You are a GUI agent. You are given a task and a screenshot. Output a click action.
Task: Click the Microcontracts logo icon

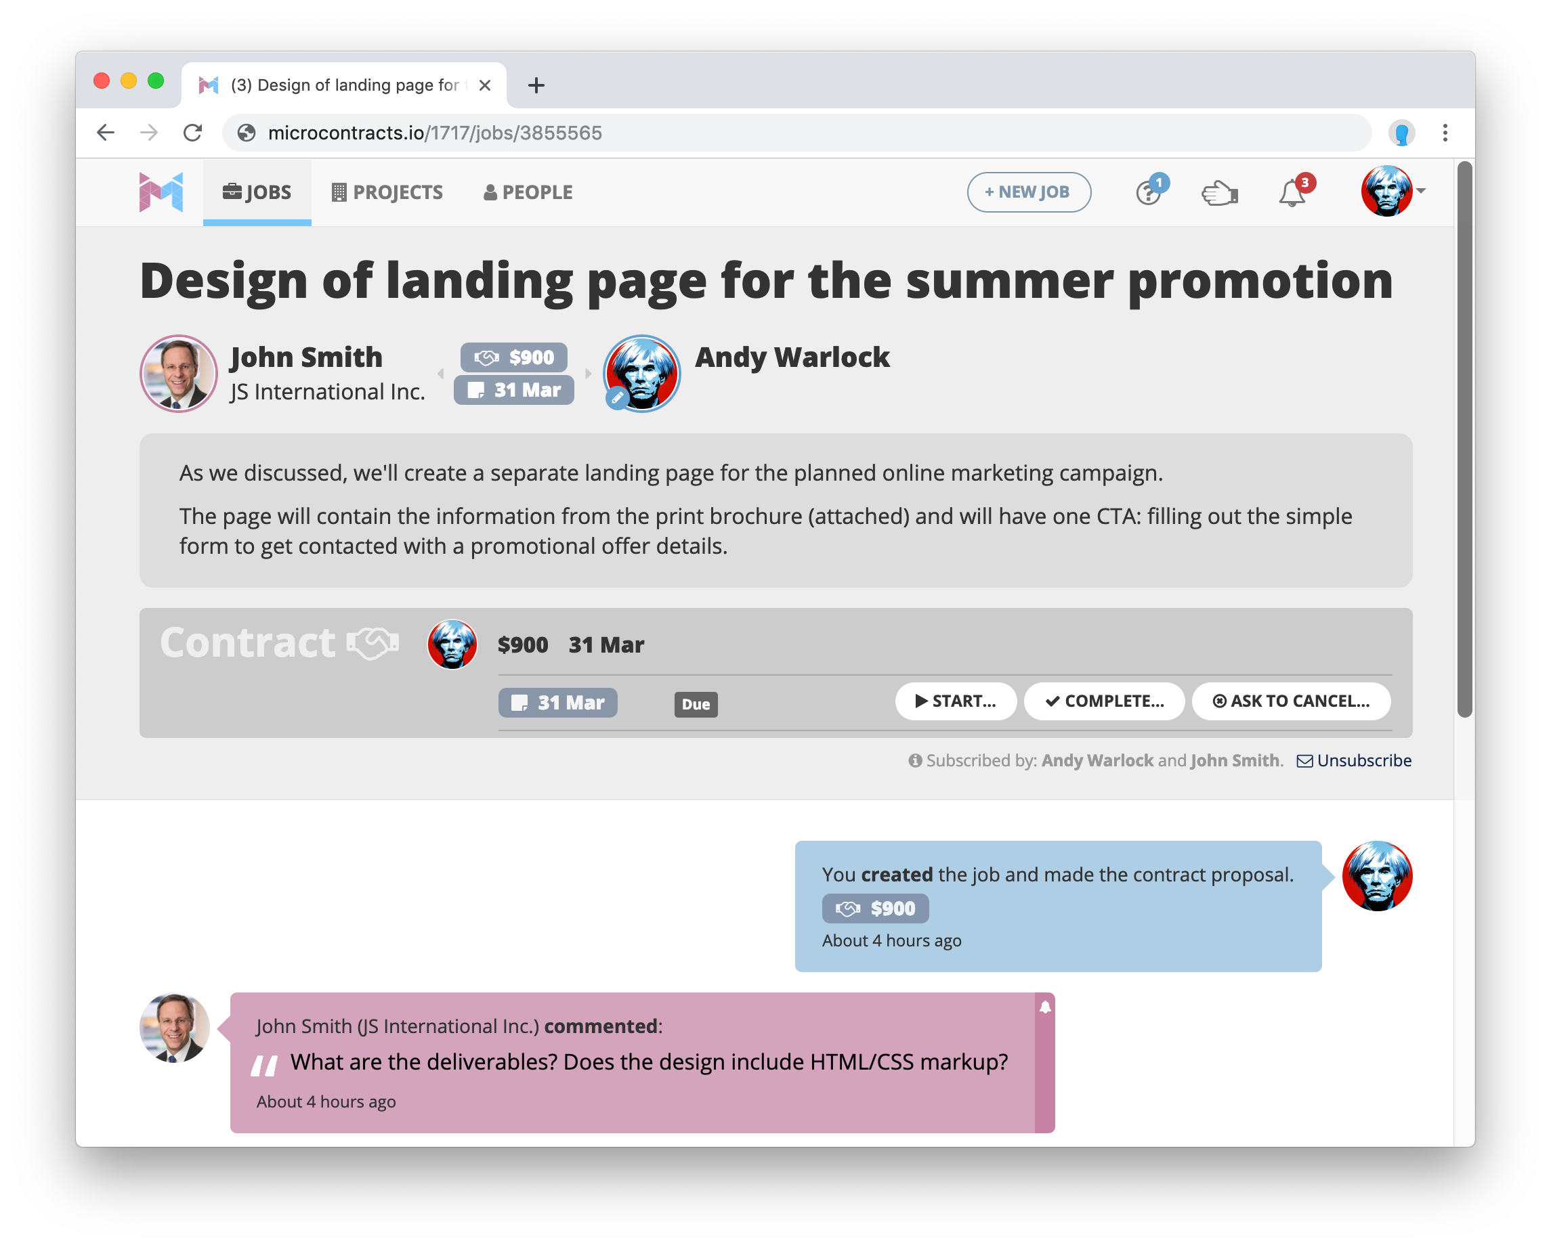point(161,192)
